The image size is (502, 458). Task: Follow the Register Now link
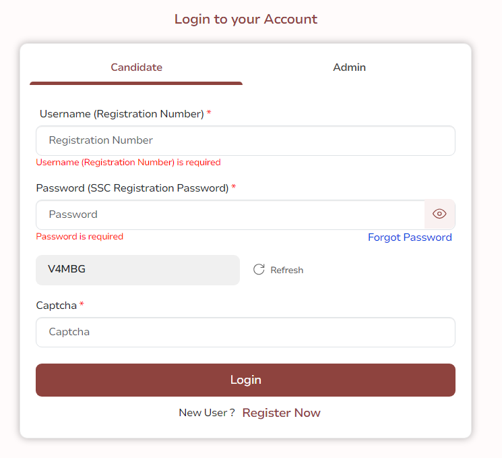click(x=281, y=413)
